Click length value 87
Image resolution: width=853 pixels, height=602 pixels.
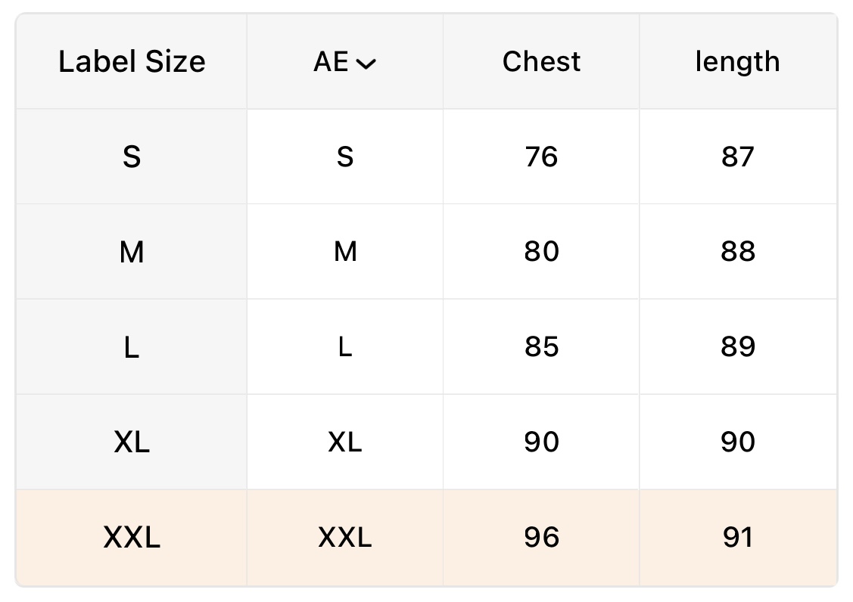click(x=737, y=157)
